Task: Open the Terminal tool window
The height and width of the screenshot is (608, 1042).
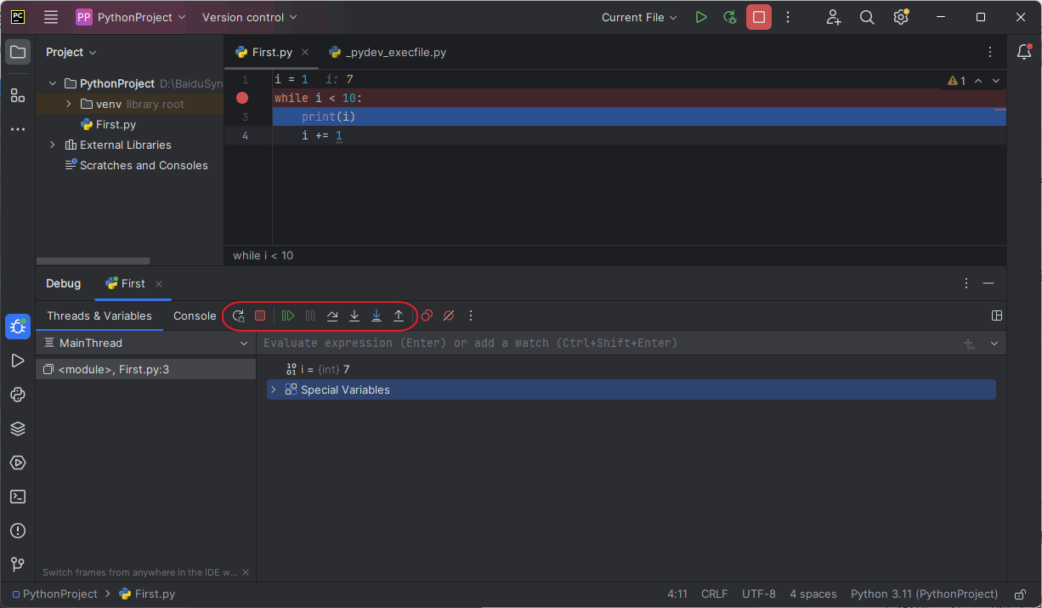Action: tap(18, 497)
